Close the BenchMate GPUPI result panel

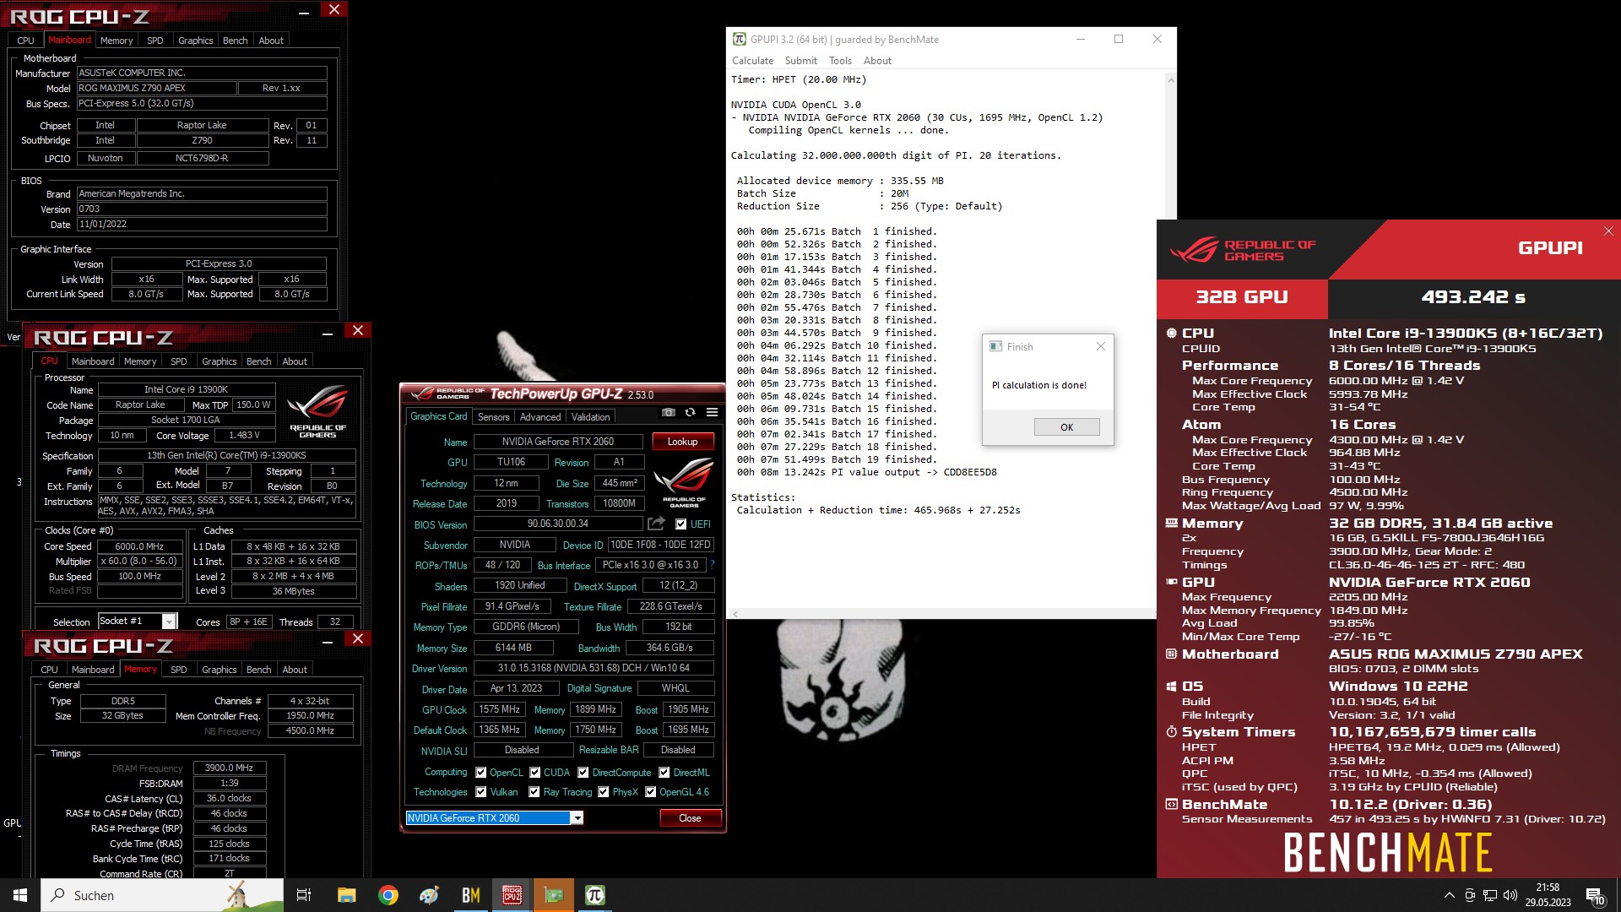coord(1608,231)
